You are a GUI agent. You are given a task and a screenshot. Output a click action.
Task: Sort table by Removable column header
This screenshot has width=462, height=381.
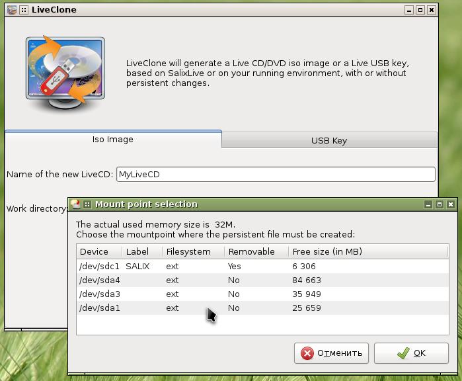tap(256, 251)
